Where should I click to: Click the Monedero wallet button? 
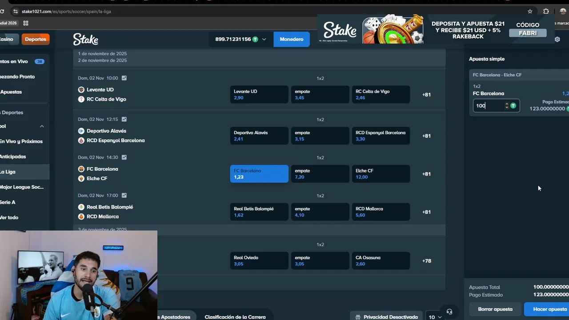coord(292,39)
